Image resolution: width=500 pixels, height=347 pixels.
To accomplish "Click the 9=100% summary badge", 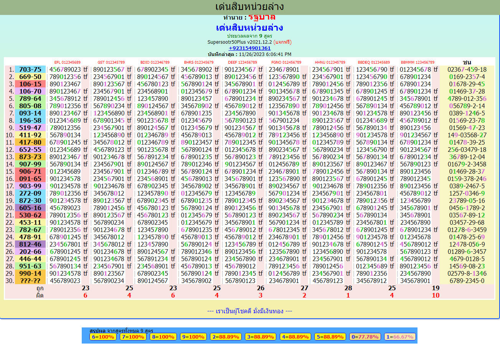I will [193, 337].
